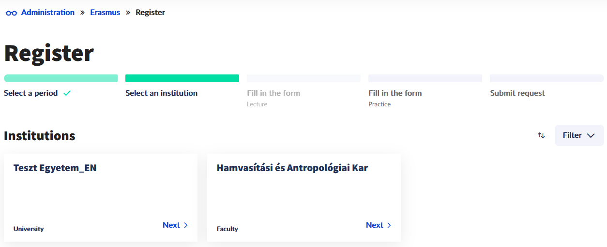Click the checkmark next to Select a period
Screen dimensions: 607x247
pos(67,93)
